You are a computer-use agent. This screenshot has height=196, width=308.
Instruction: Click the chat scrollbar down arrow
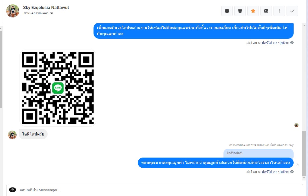[x=304, y=178]
